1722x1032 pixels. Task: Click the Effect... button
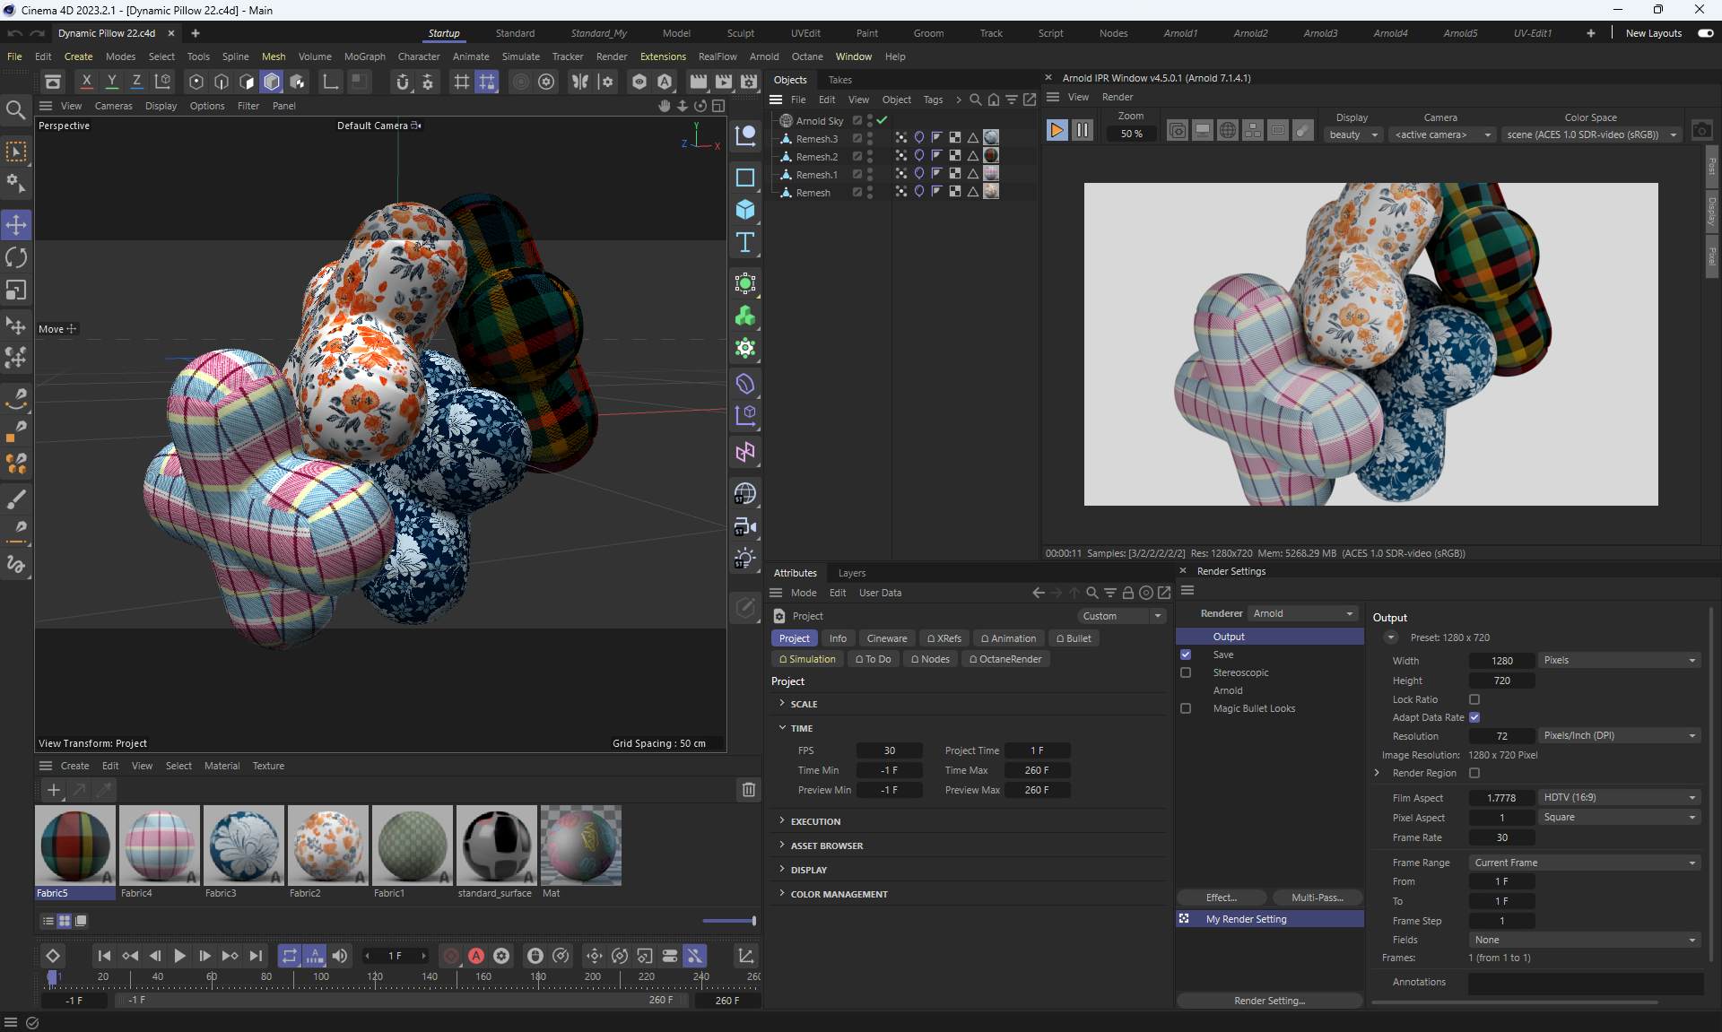(1221, 898)
